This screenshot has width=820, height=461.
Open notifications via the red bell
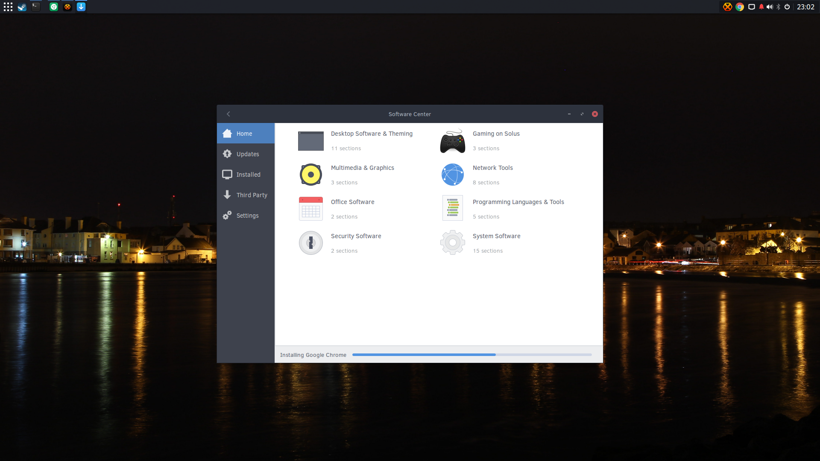pos(761,7)
